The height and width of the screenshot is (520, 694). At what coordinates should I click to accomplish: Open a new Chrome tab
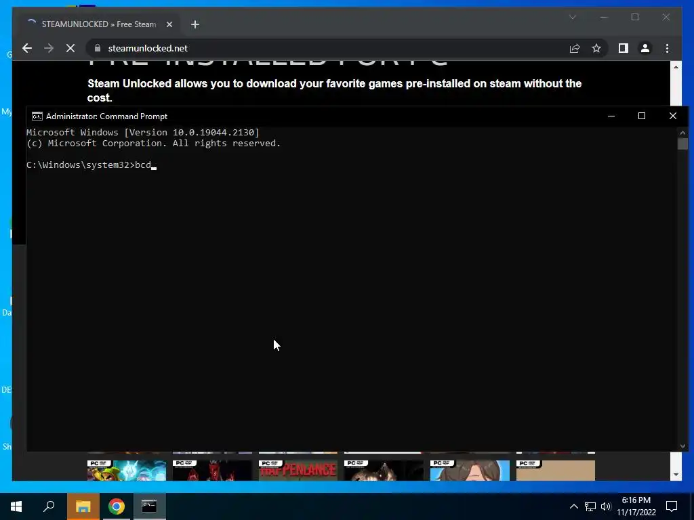(195, 24)
